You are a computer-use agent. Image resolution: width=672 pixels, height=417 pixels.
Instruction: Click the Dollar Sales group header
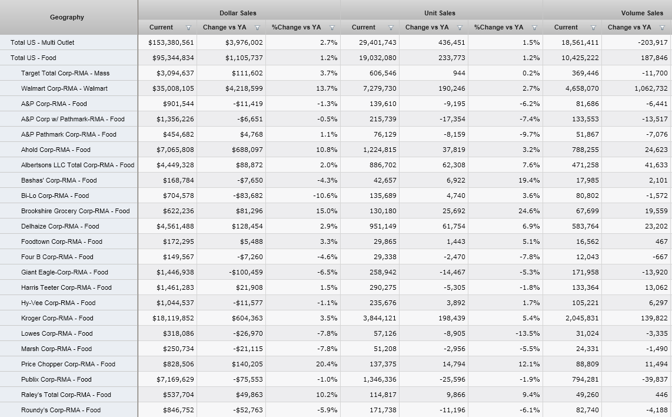click(x=238, y=13)
